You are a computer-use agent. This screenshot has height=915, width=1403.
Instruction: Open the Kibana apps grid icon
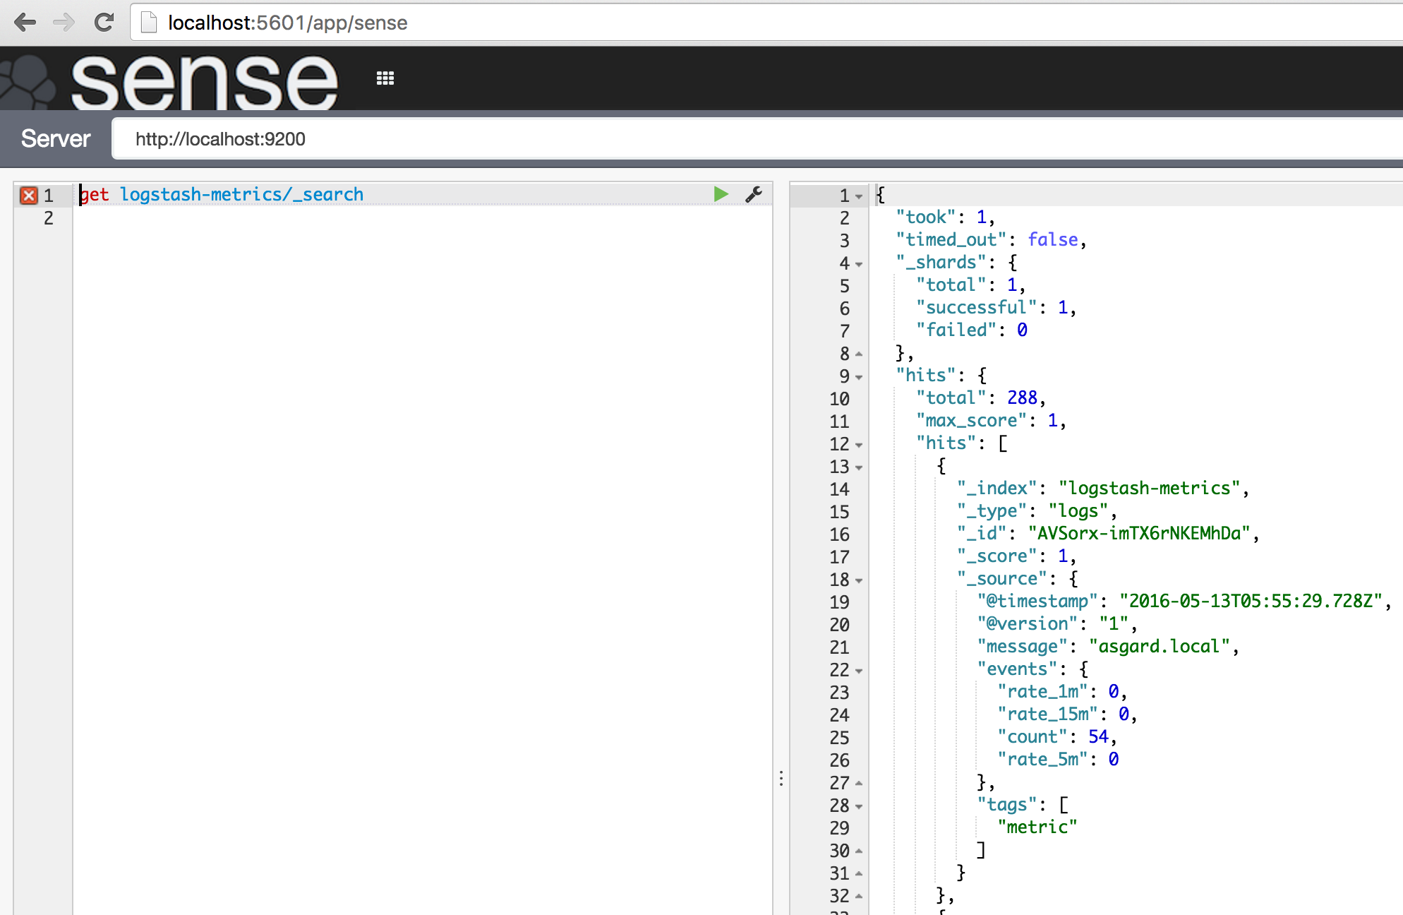click(385, 78)
